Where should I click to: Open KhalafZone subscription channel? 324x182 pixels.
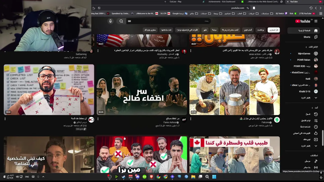pos(304,73)
